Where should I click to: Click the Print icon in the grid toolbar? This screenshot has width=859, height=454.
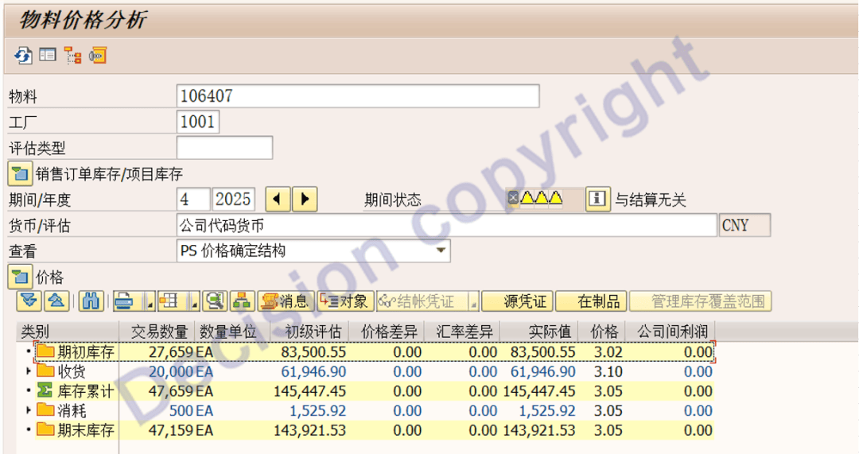click(x=123, y=301)
